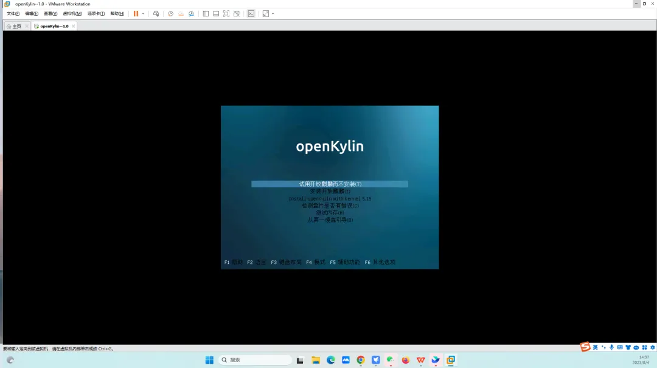Open File Explorer from taskbar

point(316,360)
